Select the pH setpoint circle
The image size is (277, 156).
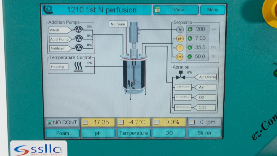[x=180, y=39]
